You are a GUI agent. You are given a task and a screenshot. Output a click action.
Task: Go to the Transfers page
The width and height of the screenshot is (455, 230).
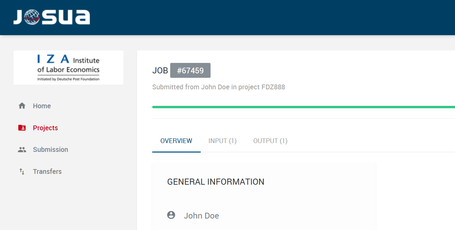pos(47,171)
